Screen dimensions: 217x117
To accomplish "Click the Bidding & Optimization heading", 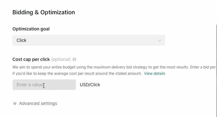I will [44, 12].
